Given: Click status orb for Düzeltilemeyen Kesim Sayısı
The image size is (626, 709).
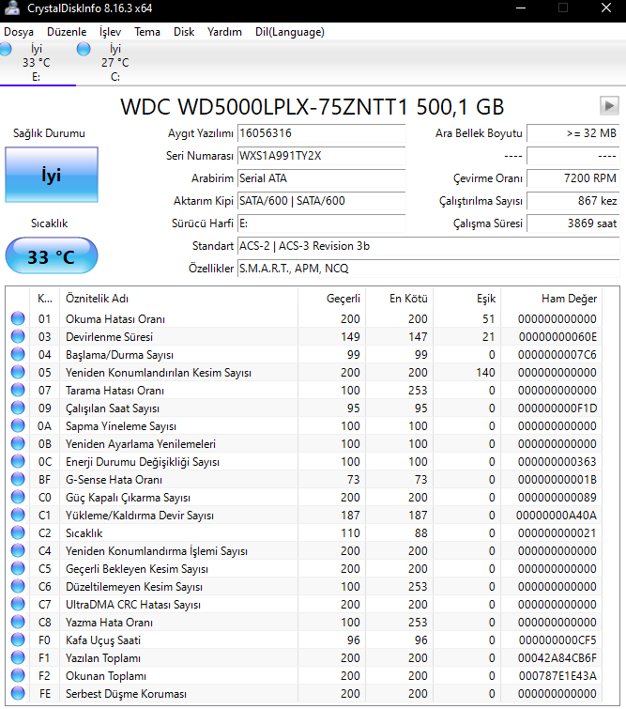Looking at the screenshot, I should pyautogui.click(x=18, y=587).
